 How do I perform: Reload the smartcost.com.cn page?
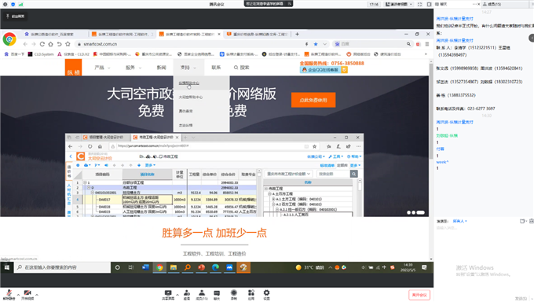(x=42, y=44)
